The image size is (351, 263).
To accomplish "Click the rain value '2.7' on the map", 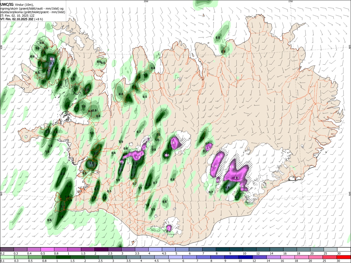I will pyautogui.click(x=133, y=175).
